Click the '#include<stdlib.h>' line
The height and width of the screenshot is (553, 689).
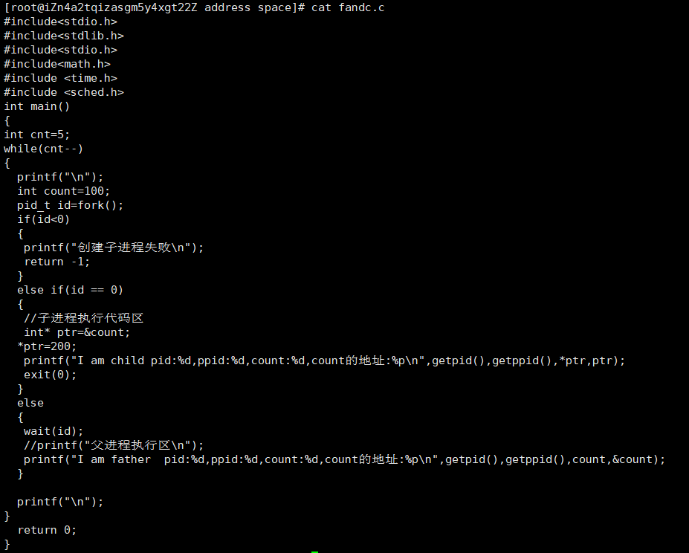pos(64,36)
